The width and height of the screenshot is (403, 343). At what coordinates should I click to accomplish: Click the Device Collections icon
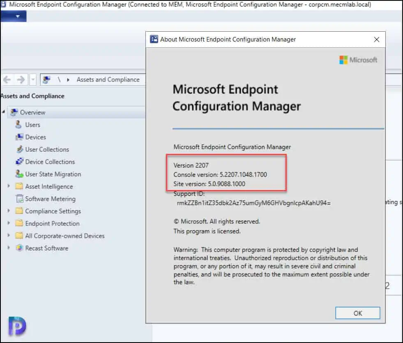(20, 162)
